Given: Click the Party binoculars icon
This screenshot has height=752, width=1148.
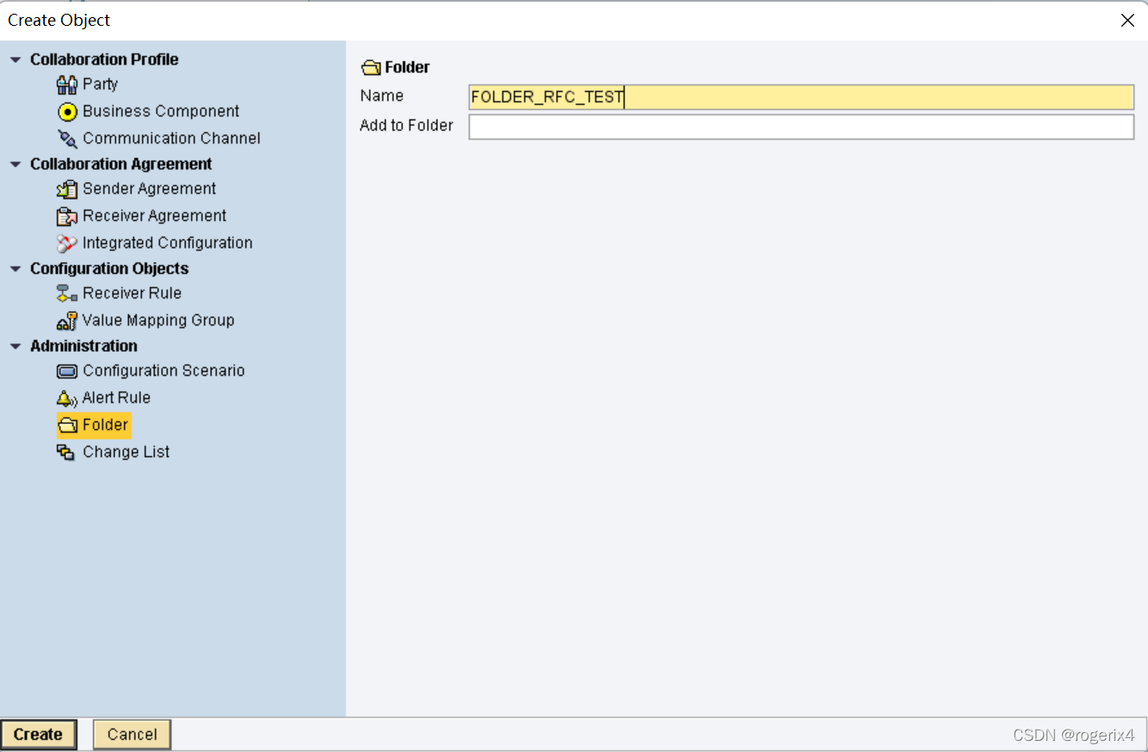Looking at the screenshot, I should (67, 84).
